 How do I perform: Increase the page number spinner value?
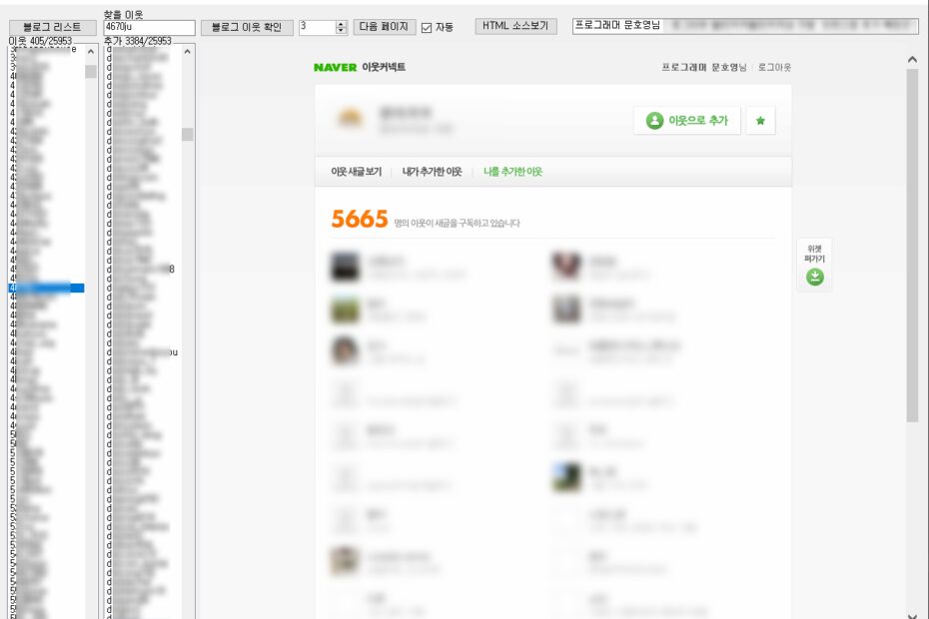[341, 24]
